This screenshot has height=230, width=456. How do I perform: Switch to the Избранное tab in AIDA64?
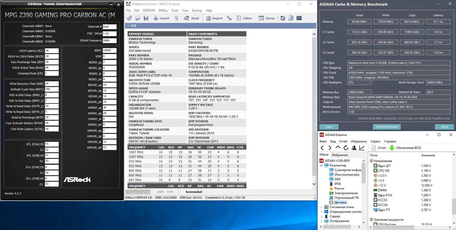click(x=340, y=155)
